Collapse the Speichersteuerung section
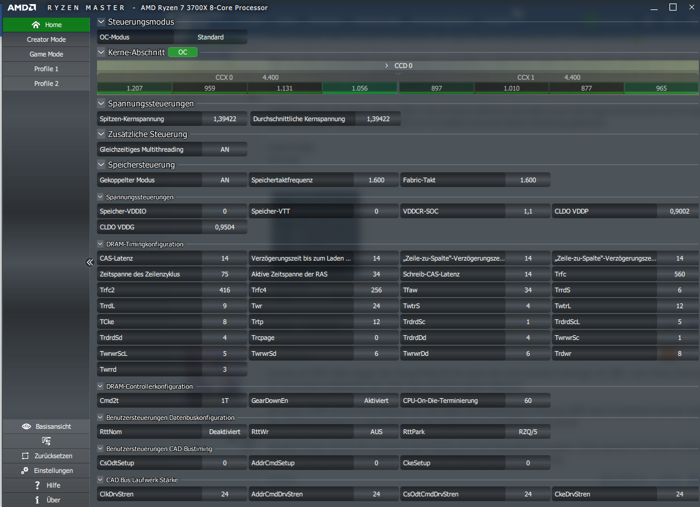Viewport: 700px width, 507px height. pyautogui.click(x=101, y=164)
